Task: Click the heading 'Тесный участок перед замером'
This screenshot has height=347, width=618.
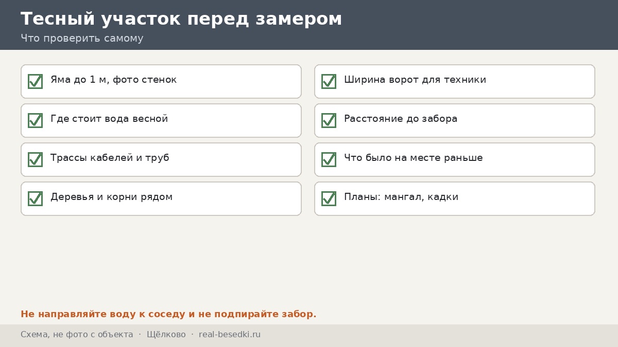Action: (x=181, y=19)
